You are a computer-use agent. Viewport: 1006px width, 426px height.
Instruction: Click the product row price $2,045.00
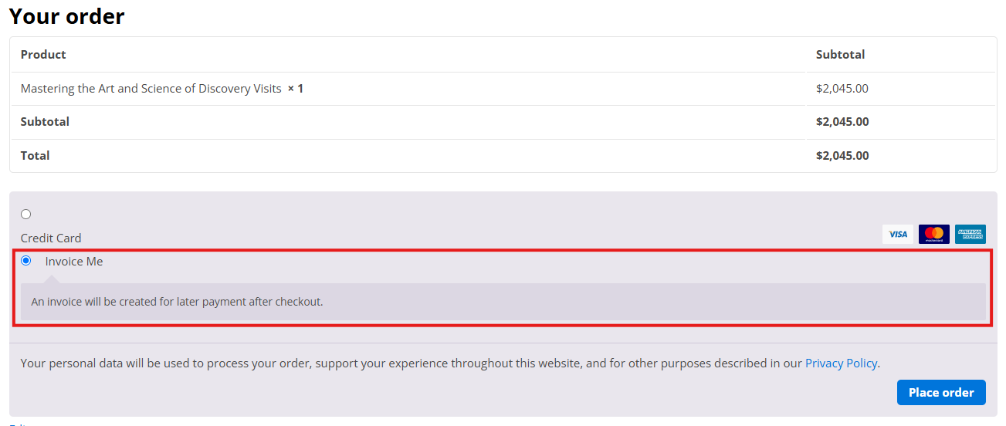pos(842,89)
